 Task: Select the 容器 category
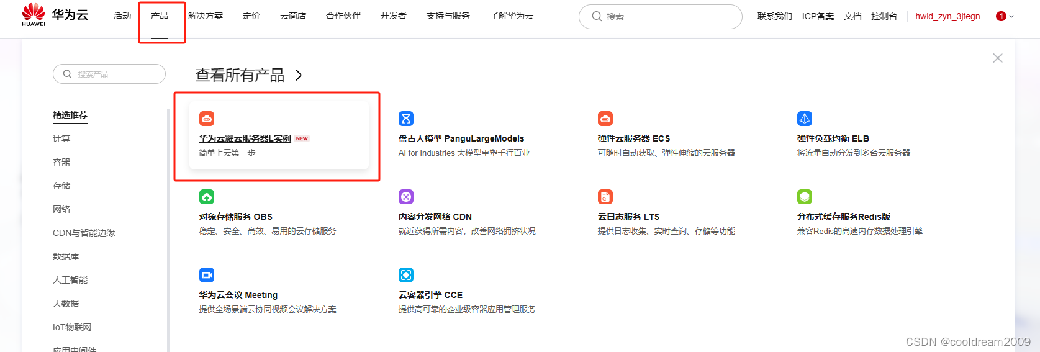(61, 162)
